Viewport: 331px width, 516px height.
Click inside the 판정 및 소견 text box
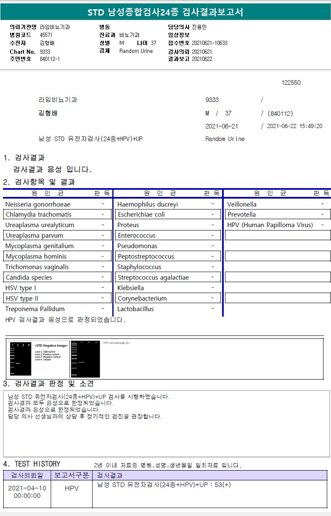(x=166, y=424)
